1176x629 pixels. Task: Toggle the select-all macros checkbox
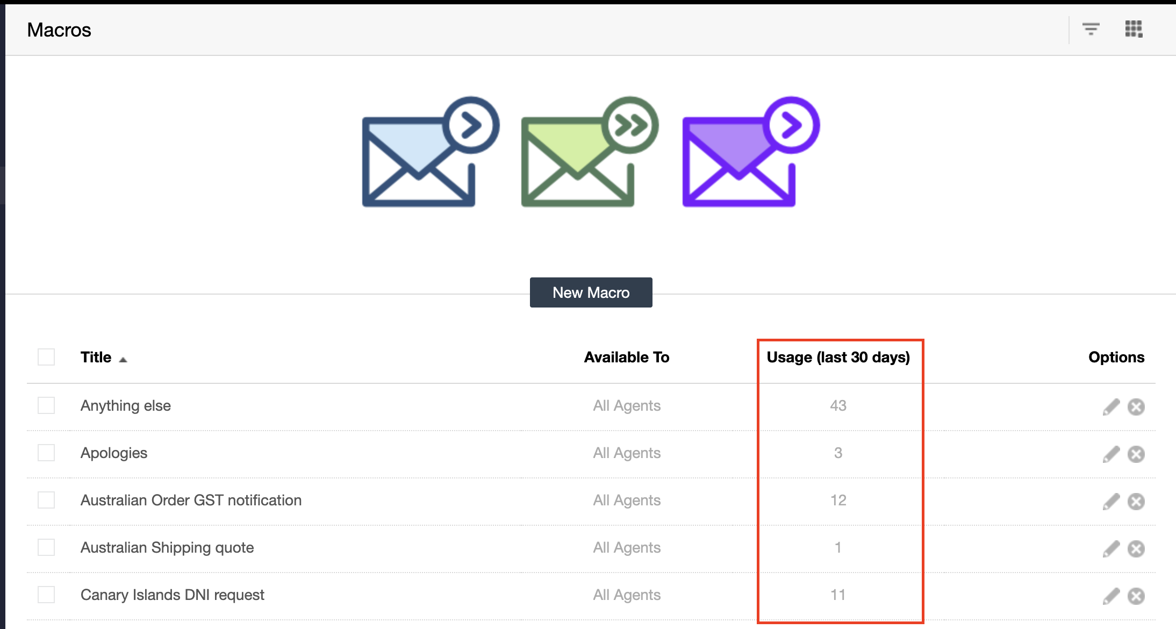point(46,357)
